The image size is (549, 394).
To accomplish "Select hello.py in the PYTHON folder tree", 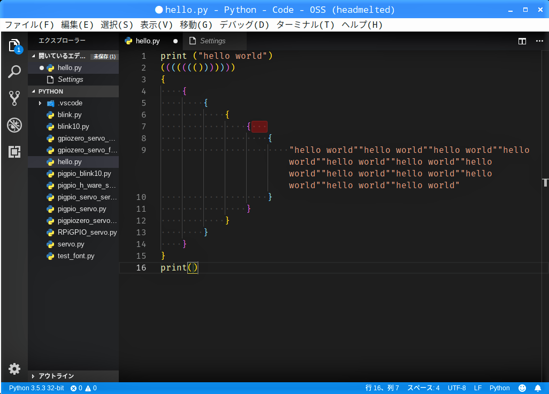I will click(x=73, y=162).
